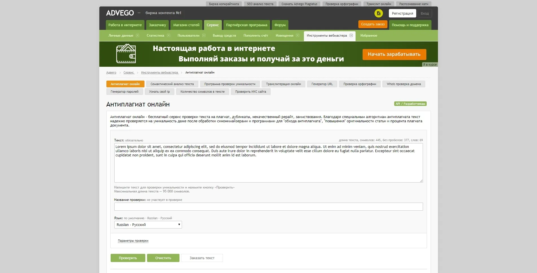Open the Извещения dropdown arrow

[297, 35]
